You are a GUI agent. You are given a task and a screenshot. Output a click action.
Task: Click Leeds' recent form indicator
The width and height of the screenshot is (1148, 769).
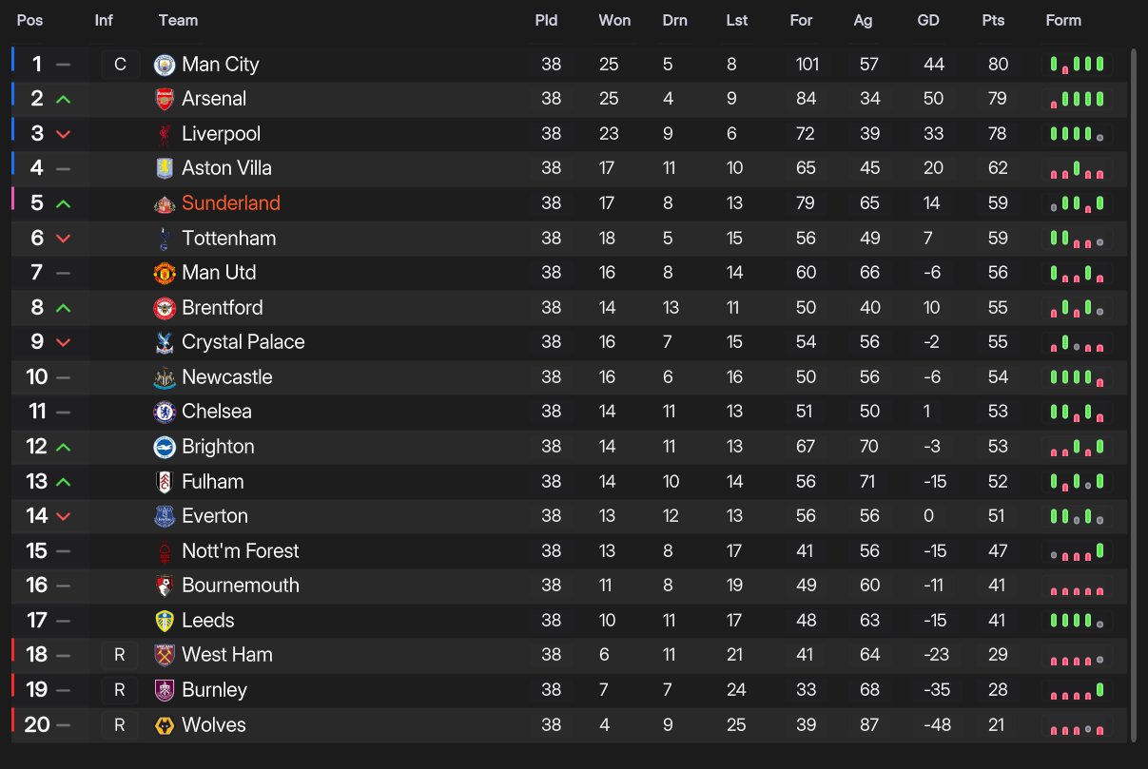[1077, 621]
